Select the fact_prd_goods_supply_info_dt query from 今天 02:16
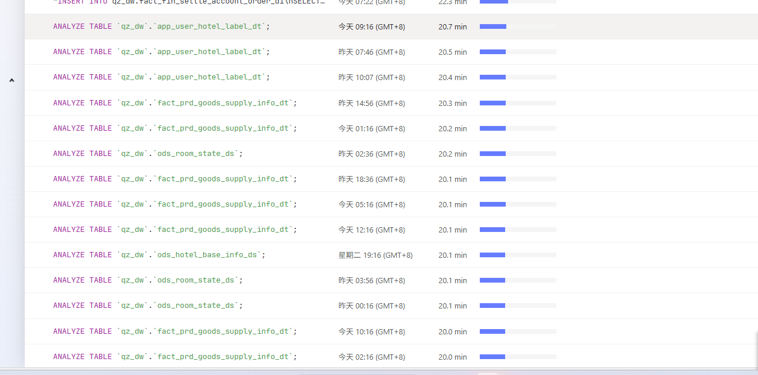 175,357
